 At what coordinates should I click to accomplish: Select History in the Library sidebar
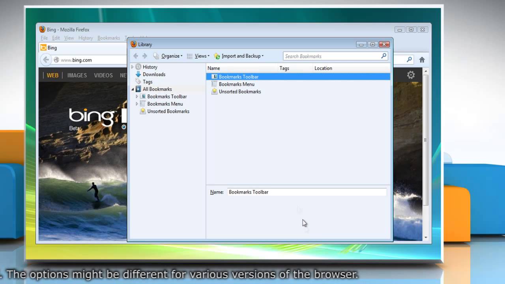point(150,67)
